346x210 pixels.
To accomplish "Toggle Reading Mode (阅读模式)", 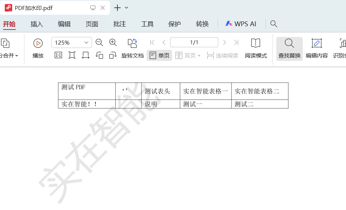I will (256, 48).
